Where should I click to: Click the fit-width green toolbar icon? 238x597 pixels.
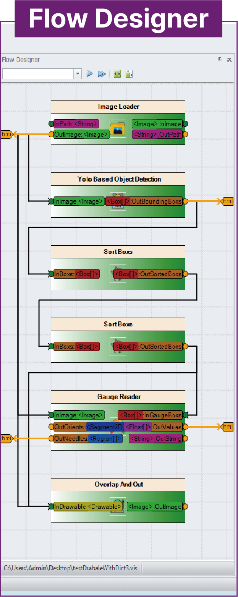tap(117, 74)
